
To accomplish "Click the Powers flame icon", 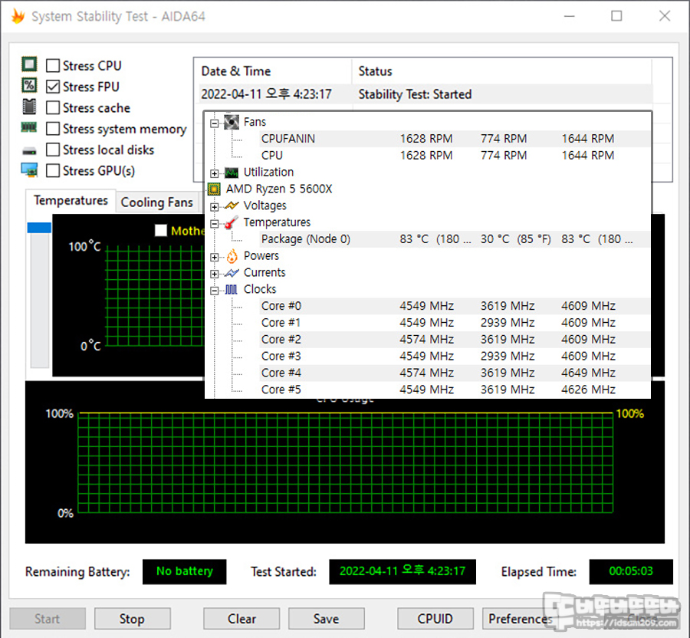I will (x=232, y=256).
